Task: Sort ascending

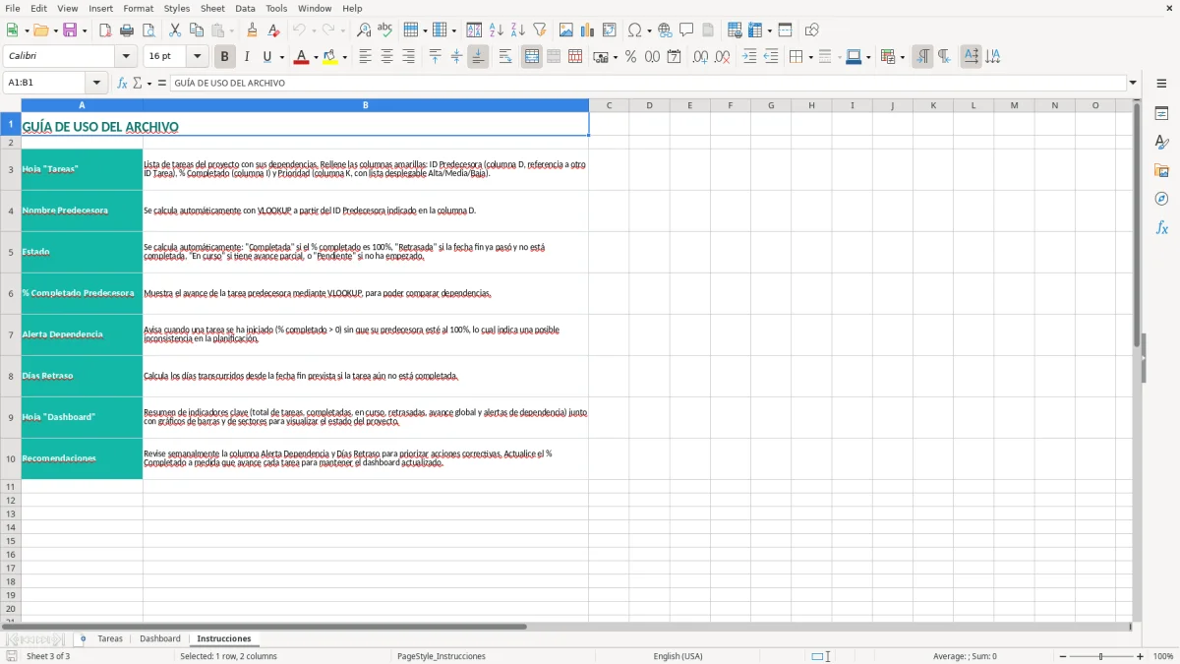Action: tap(496, 30)
